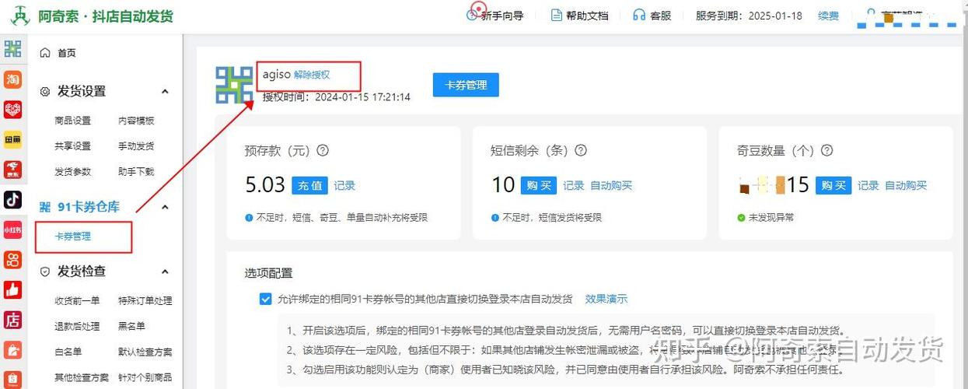Open 商品设置 menu item

click(x=72, y=121)
